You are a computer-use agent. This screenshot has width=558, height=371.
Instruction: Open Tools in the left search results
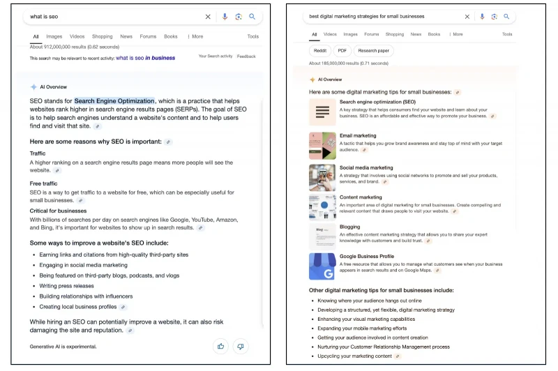253,37
